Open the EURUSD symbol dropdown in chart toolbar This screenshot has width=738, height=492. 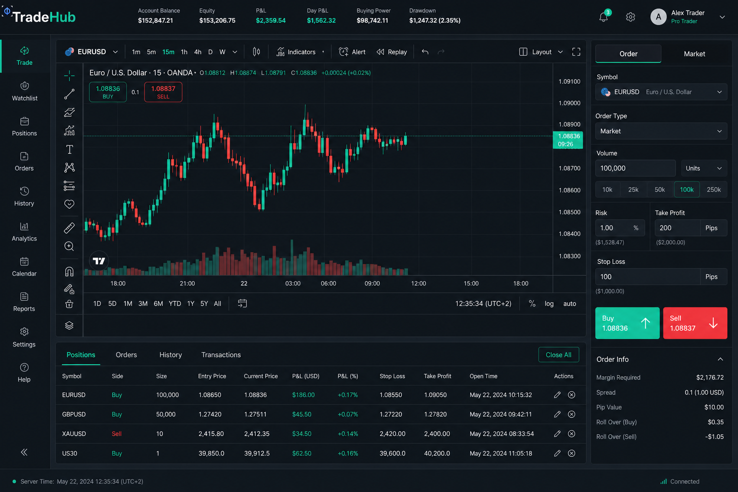pyautogui.click(x=91, y=52)
